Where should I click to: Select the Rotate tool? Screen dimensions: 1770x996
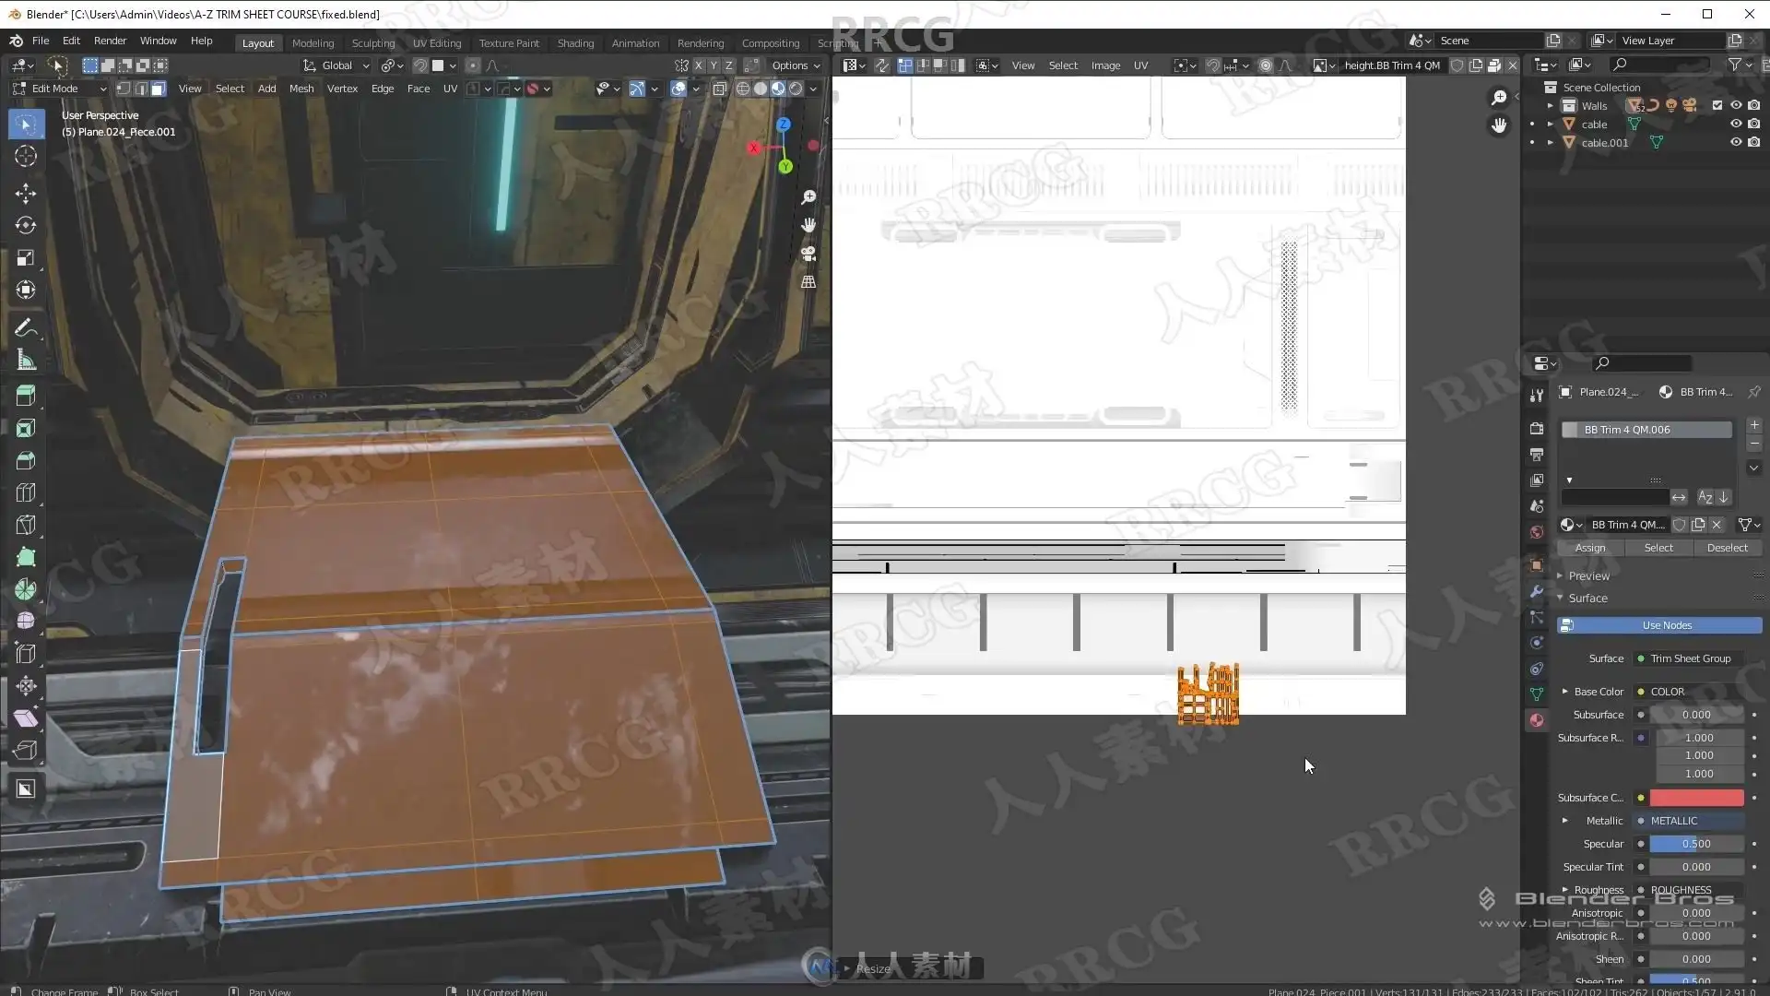tap(26, 225)
